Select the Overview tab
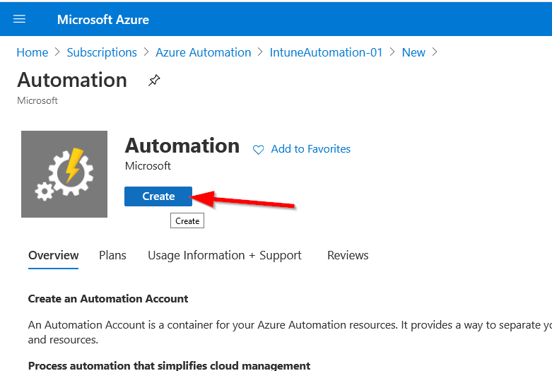 53,255
